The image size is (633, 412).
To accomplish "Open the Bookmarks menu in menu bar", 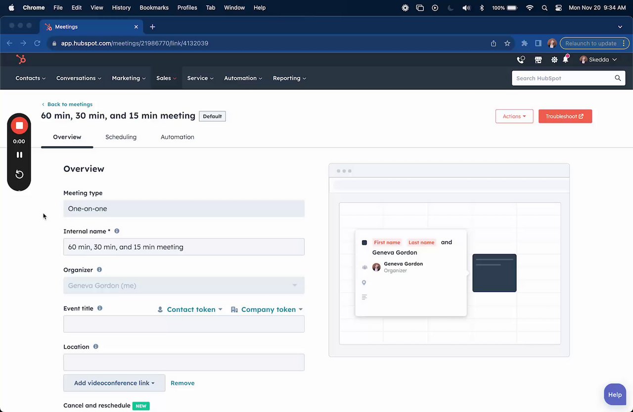I will (x=154, y=8).
